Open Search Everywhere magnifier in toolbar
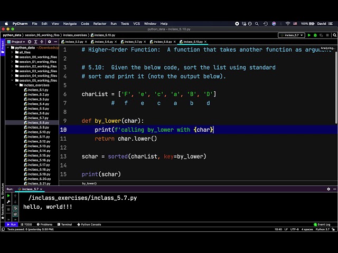The image size is (338, 253). pos(334,35)
